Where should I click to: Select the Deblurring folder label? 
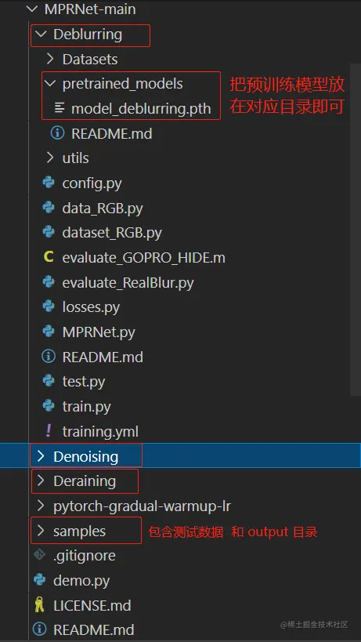pyautogui.click(x=88, y=34)
